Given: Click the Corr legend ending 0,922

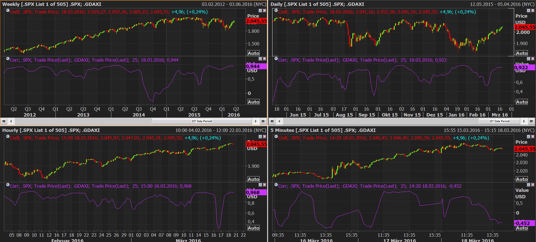Looking at the screenshot, I should (x=362, y=60).
